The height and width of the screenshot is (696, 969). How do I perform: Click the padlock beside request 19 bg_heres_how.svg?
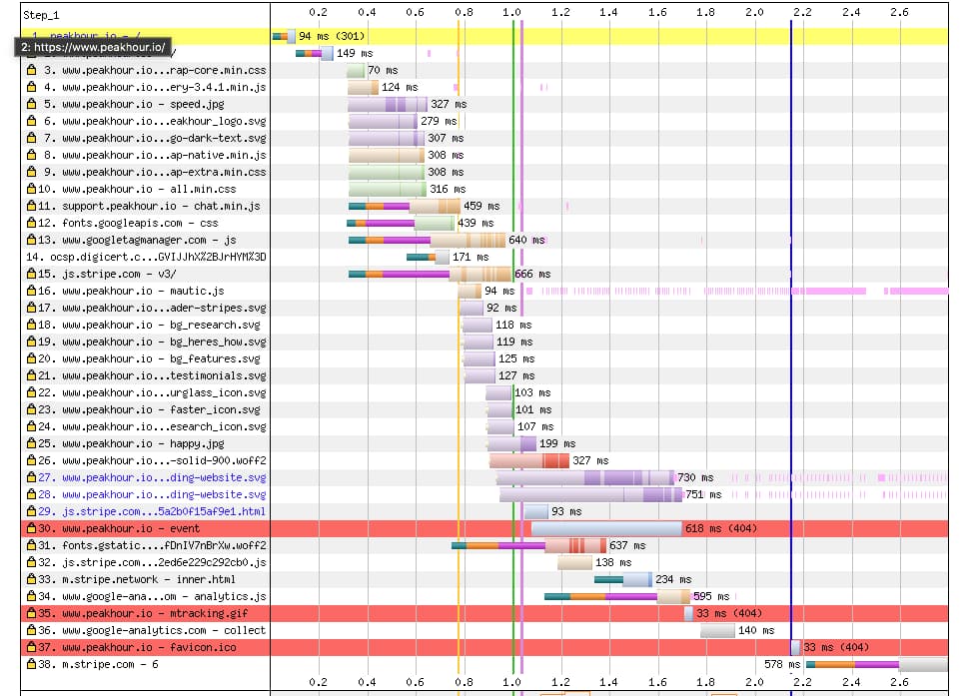coord(32,342)
